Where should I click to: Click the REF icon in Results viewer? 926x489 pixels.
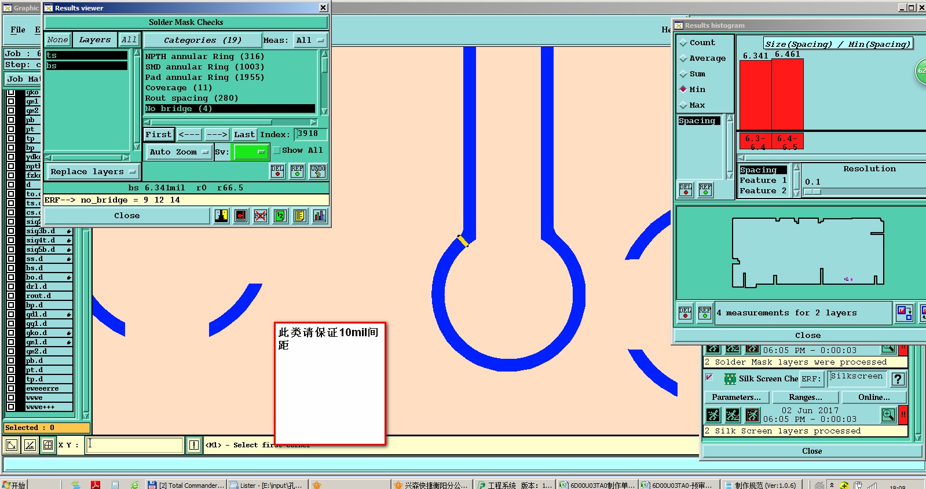coord(297,171)
